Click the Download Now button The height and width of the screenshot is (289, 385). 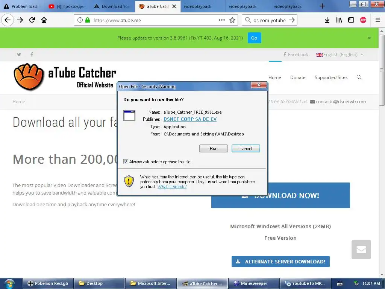(280, 195)
